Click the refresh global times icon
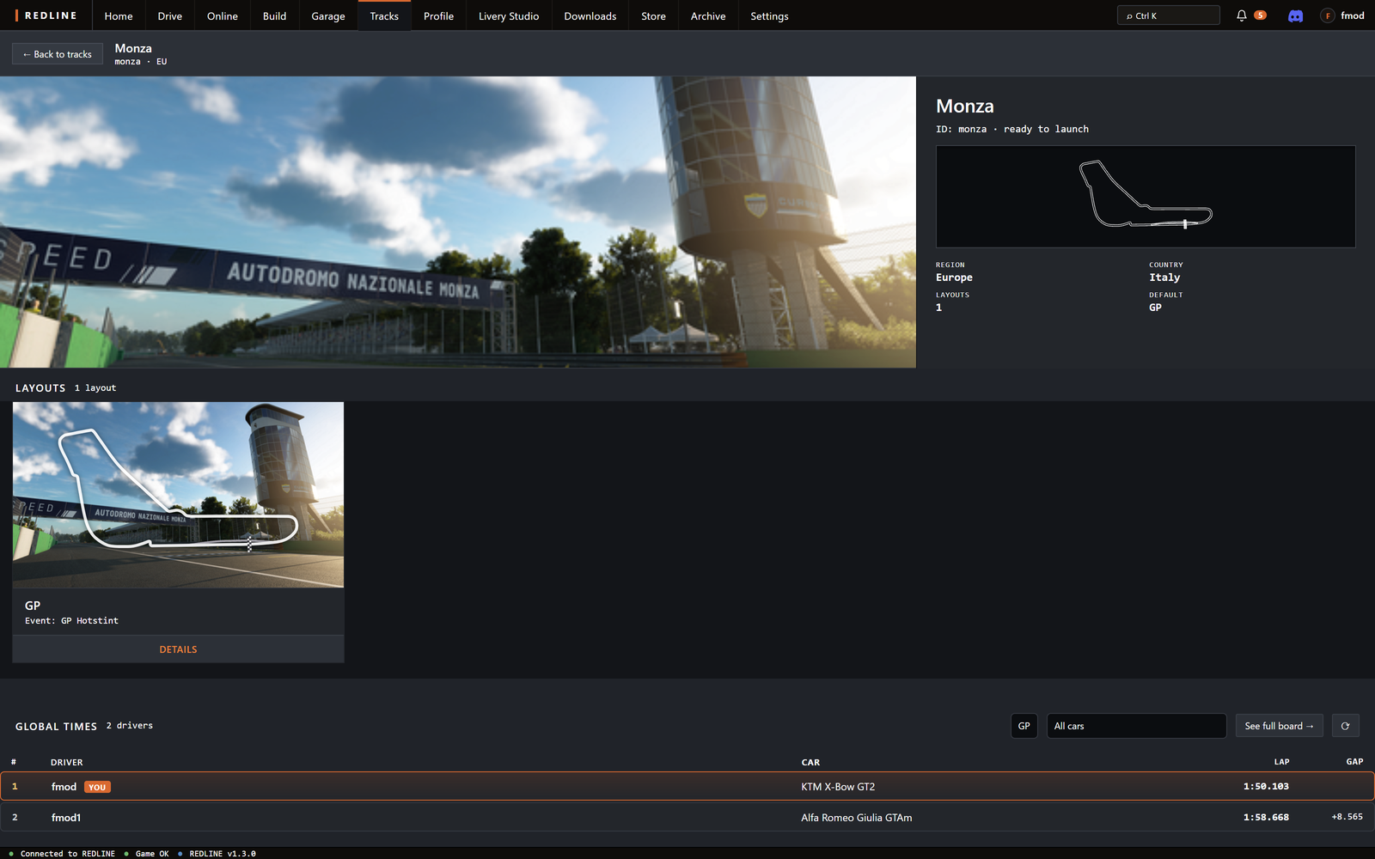Viewport: 1375px width, 859px height. pyautogui.click(x=1345, y=726)
